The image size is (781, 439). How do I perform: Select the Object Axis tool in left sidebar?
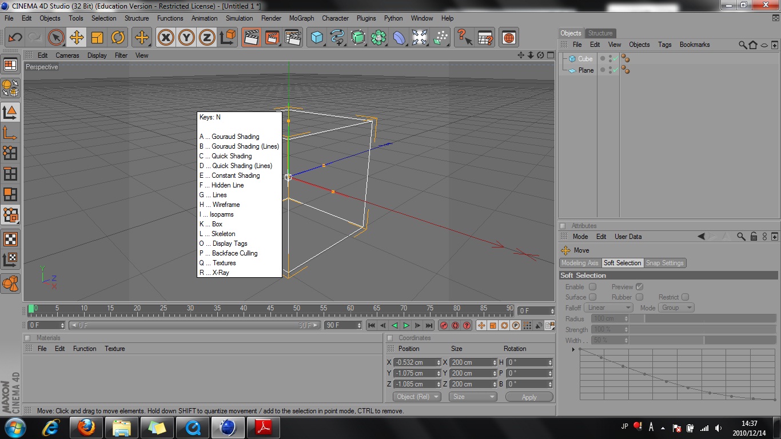10,133
